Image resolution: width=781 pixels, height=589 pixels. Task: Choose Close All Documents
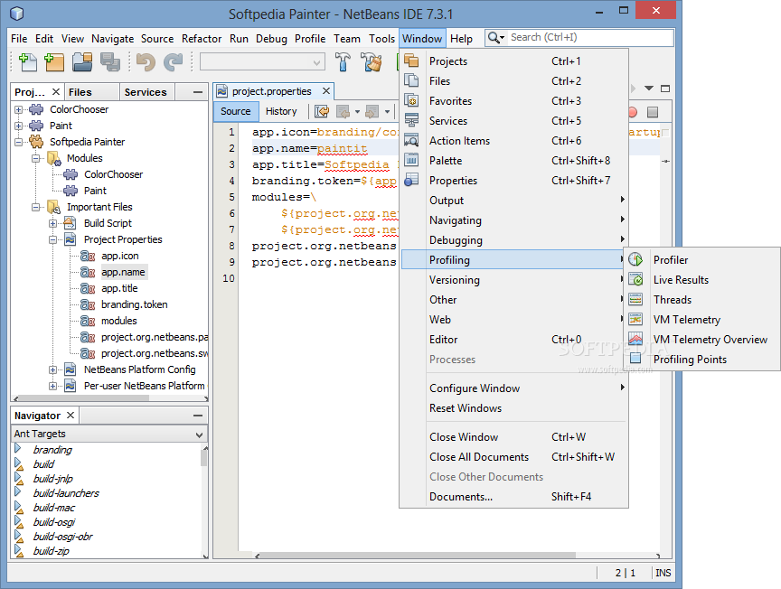(513, 457)
